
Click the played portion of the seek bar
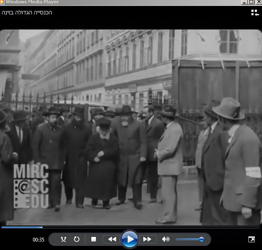pyautogui.click(x=22, y=227)
